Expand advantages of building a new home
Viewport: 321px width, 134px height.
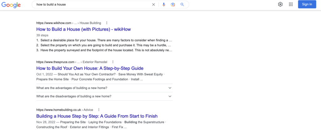[x=104, y=88]
